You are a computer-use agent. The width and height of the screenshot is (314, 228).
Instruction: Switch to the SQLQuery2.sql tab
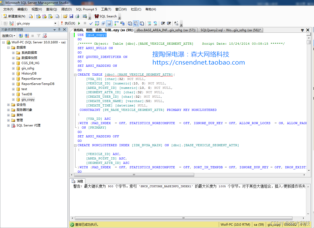(x=231, y=30)
